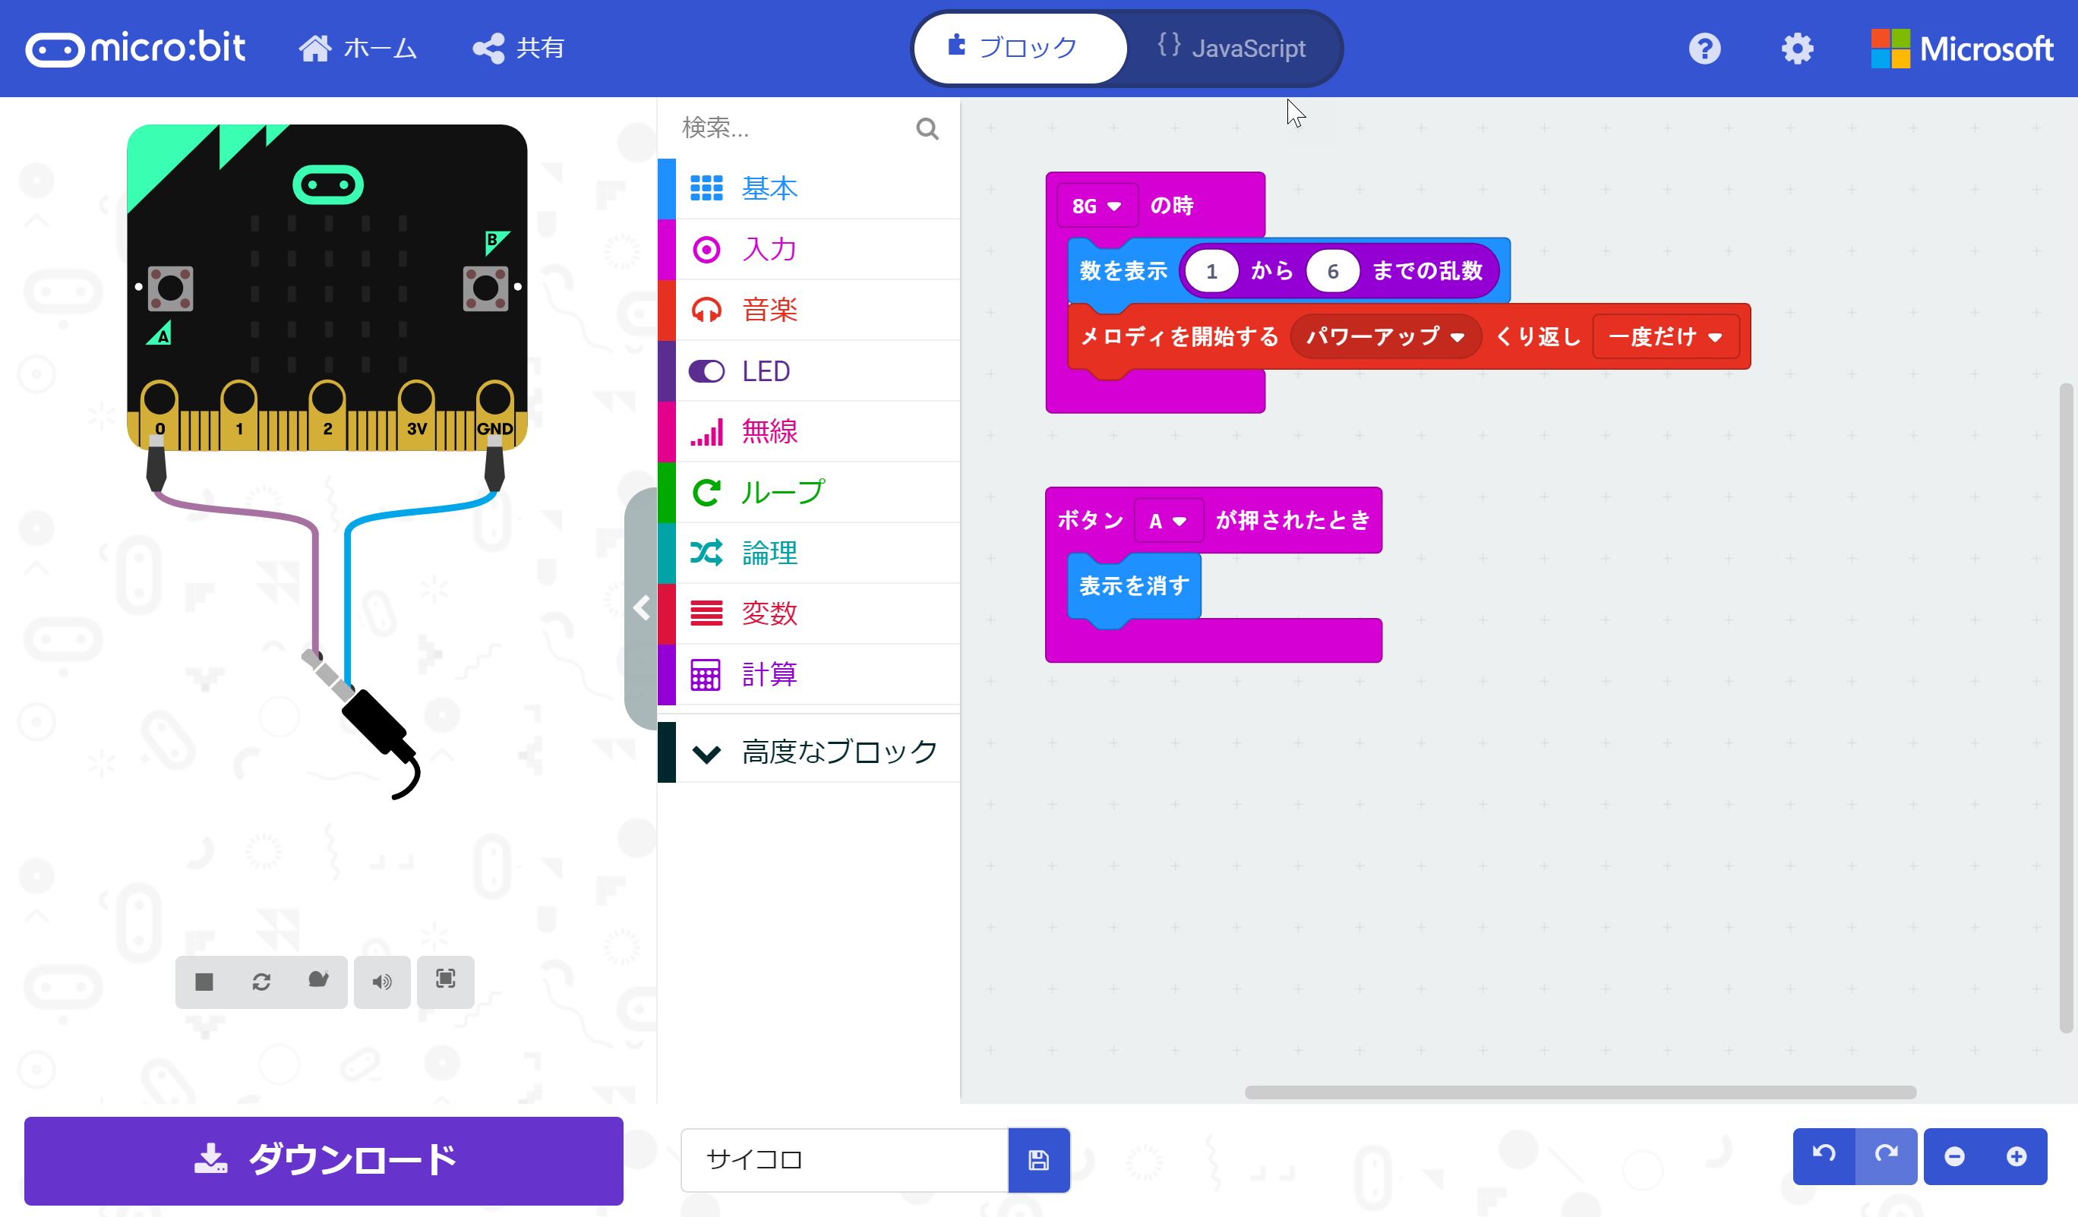The image size is (2078, 1217).
Task: Mute the simulator audio
Action: pyautogui.click(x=382, y=982)
